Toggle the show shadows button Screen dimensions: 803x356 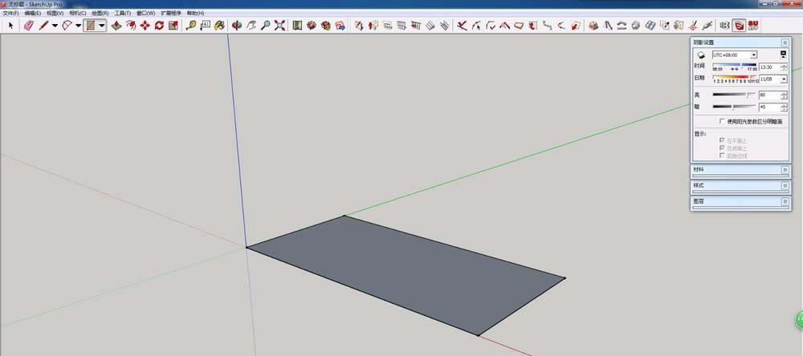pos(701,55)
